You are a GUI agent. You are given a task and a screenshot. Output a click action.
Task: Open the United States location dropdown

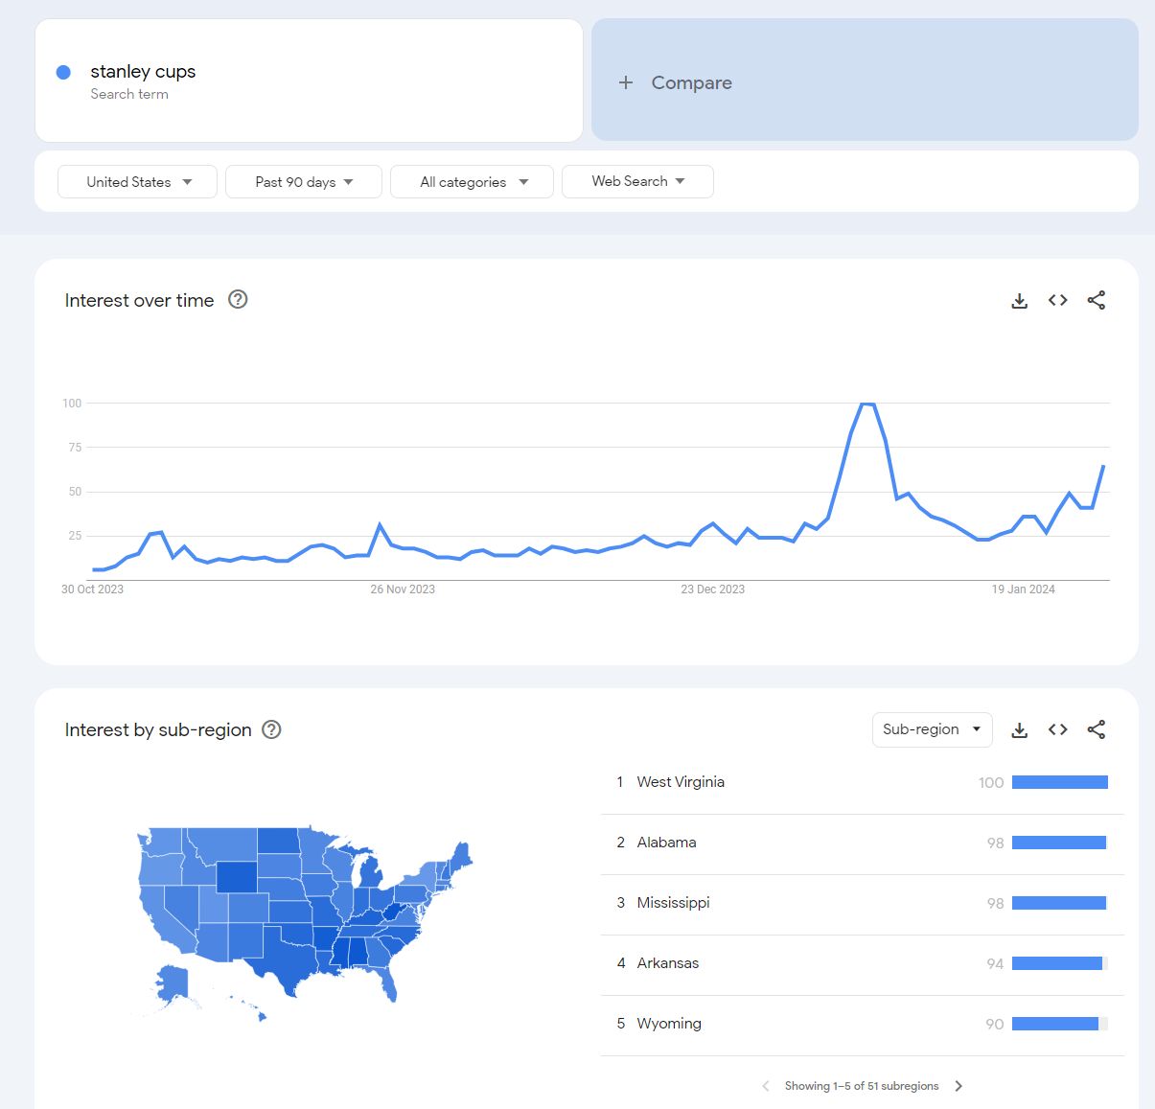[x=136, y=181]
